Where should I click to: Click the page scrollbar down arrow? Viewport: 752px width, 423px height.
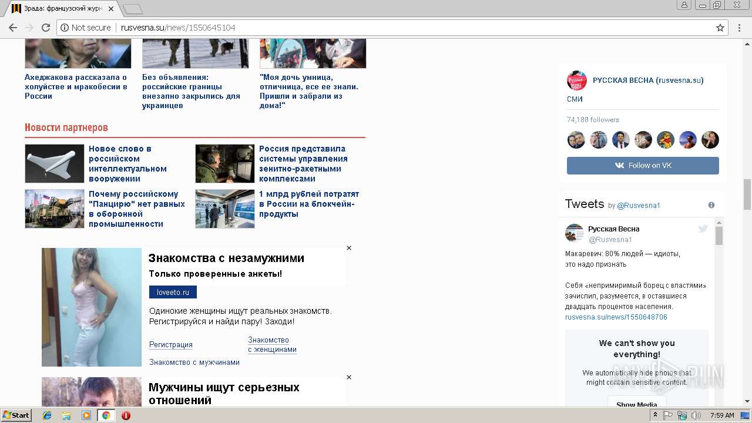pos(747,402)
